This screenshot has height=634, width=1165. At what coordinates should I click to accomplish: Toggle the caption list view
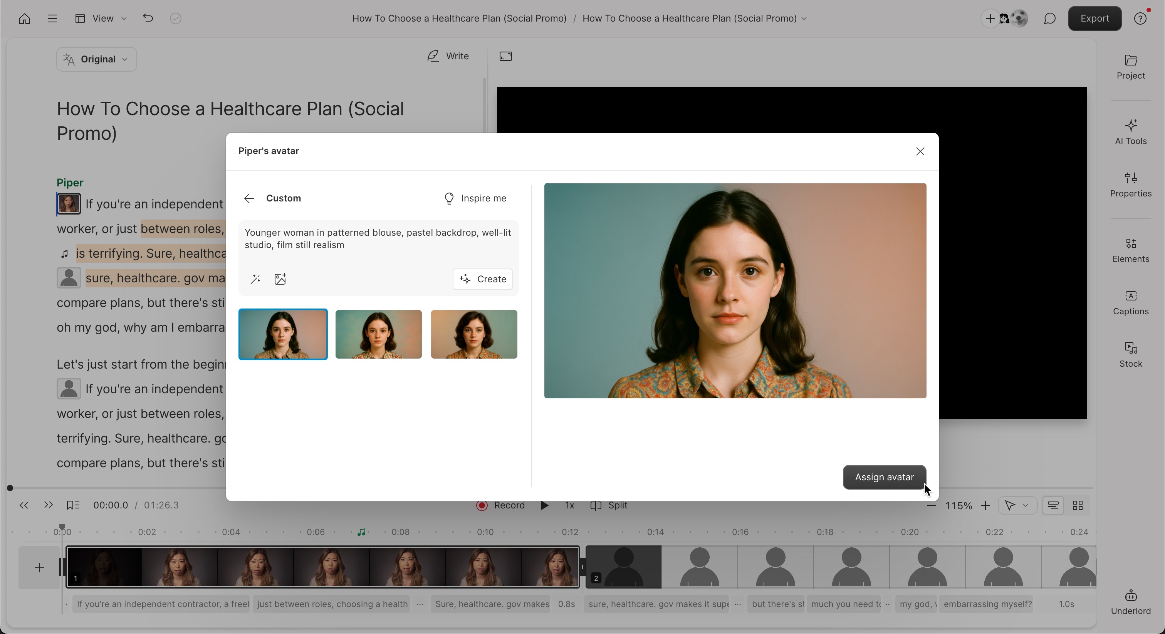(x=1053, y=506)
